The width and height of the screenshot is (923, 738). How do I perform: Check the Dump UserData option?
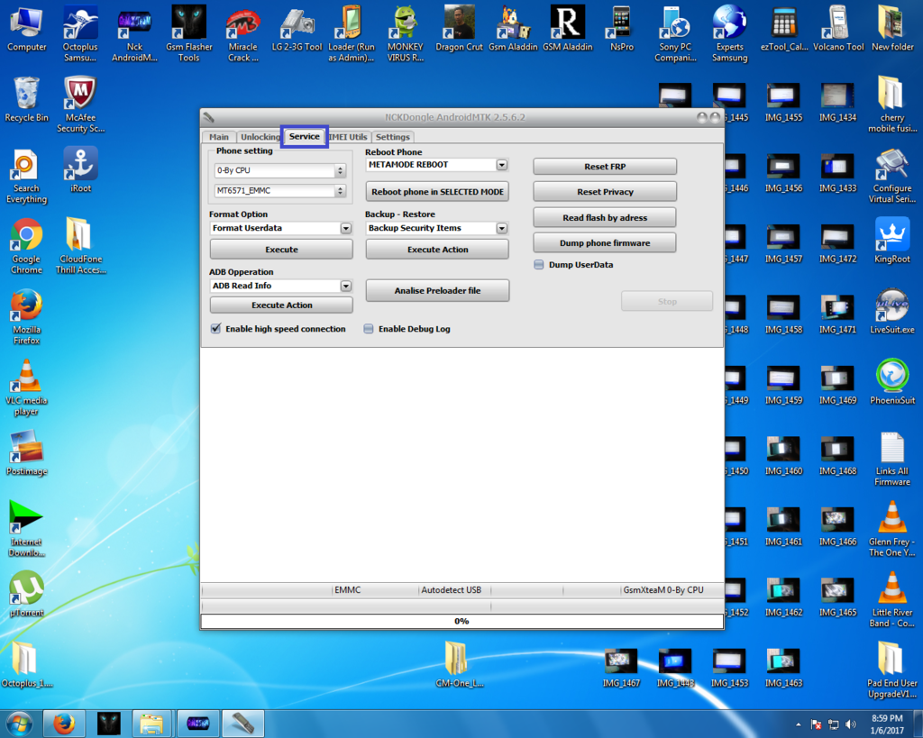[x=539, y=265]
